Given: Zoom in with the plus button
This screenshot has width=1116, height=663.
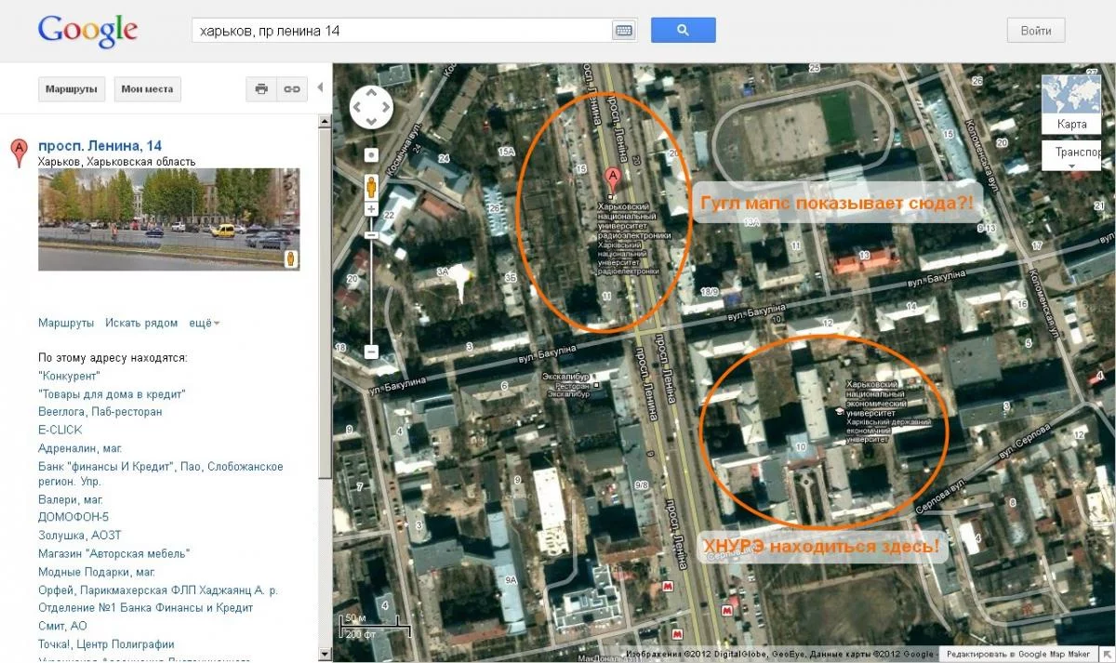Looking at the screenshot, I should point(371,210).
